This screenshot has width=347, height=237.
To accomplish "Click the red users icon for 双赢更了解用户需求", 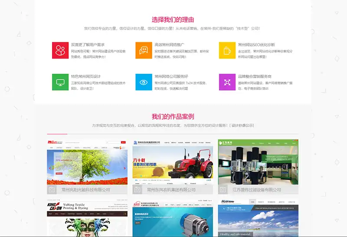I will (60, 50).
